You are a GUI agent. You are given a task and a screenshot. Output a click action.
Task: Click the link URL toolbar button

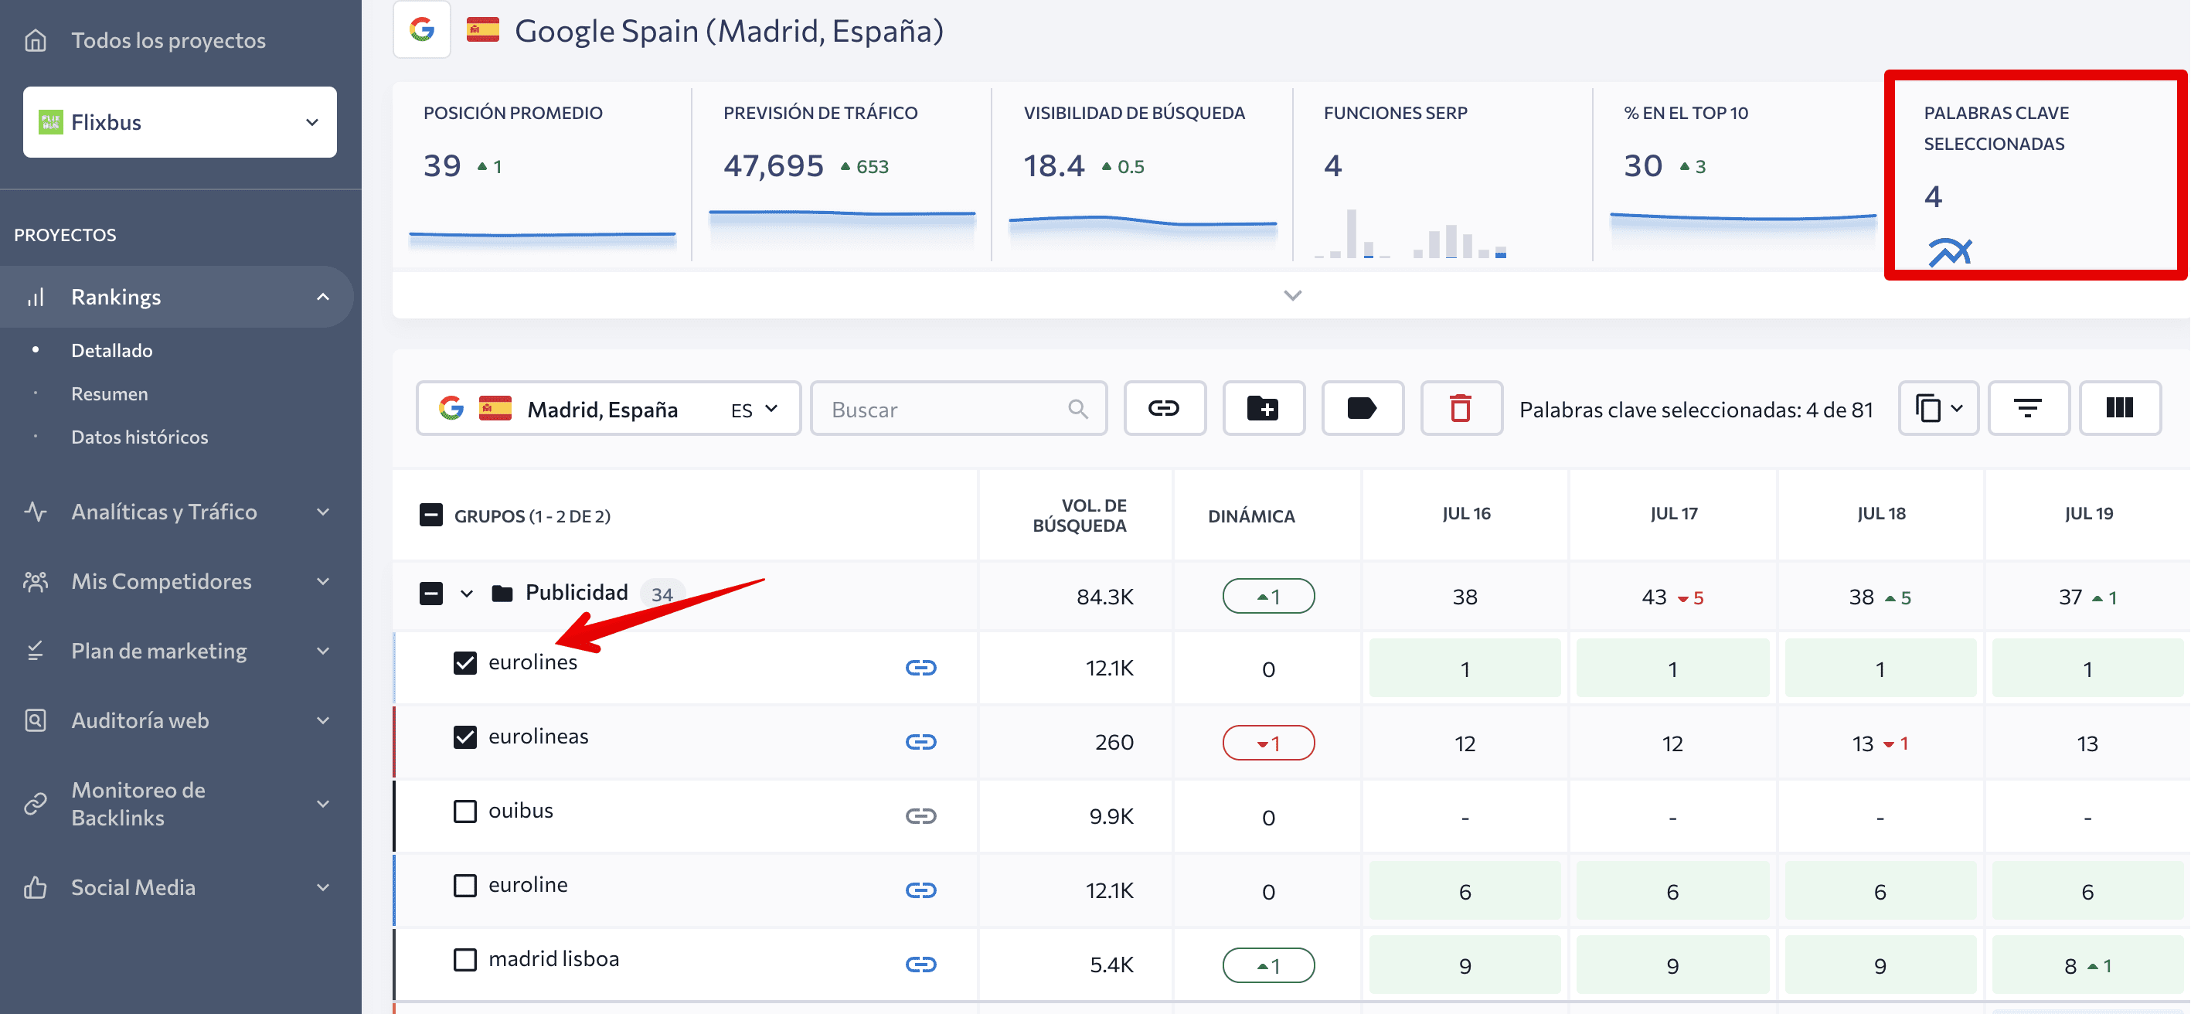1165,409
